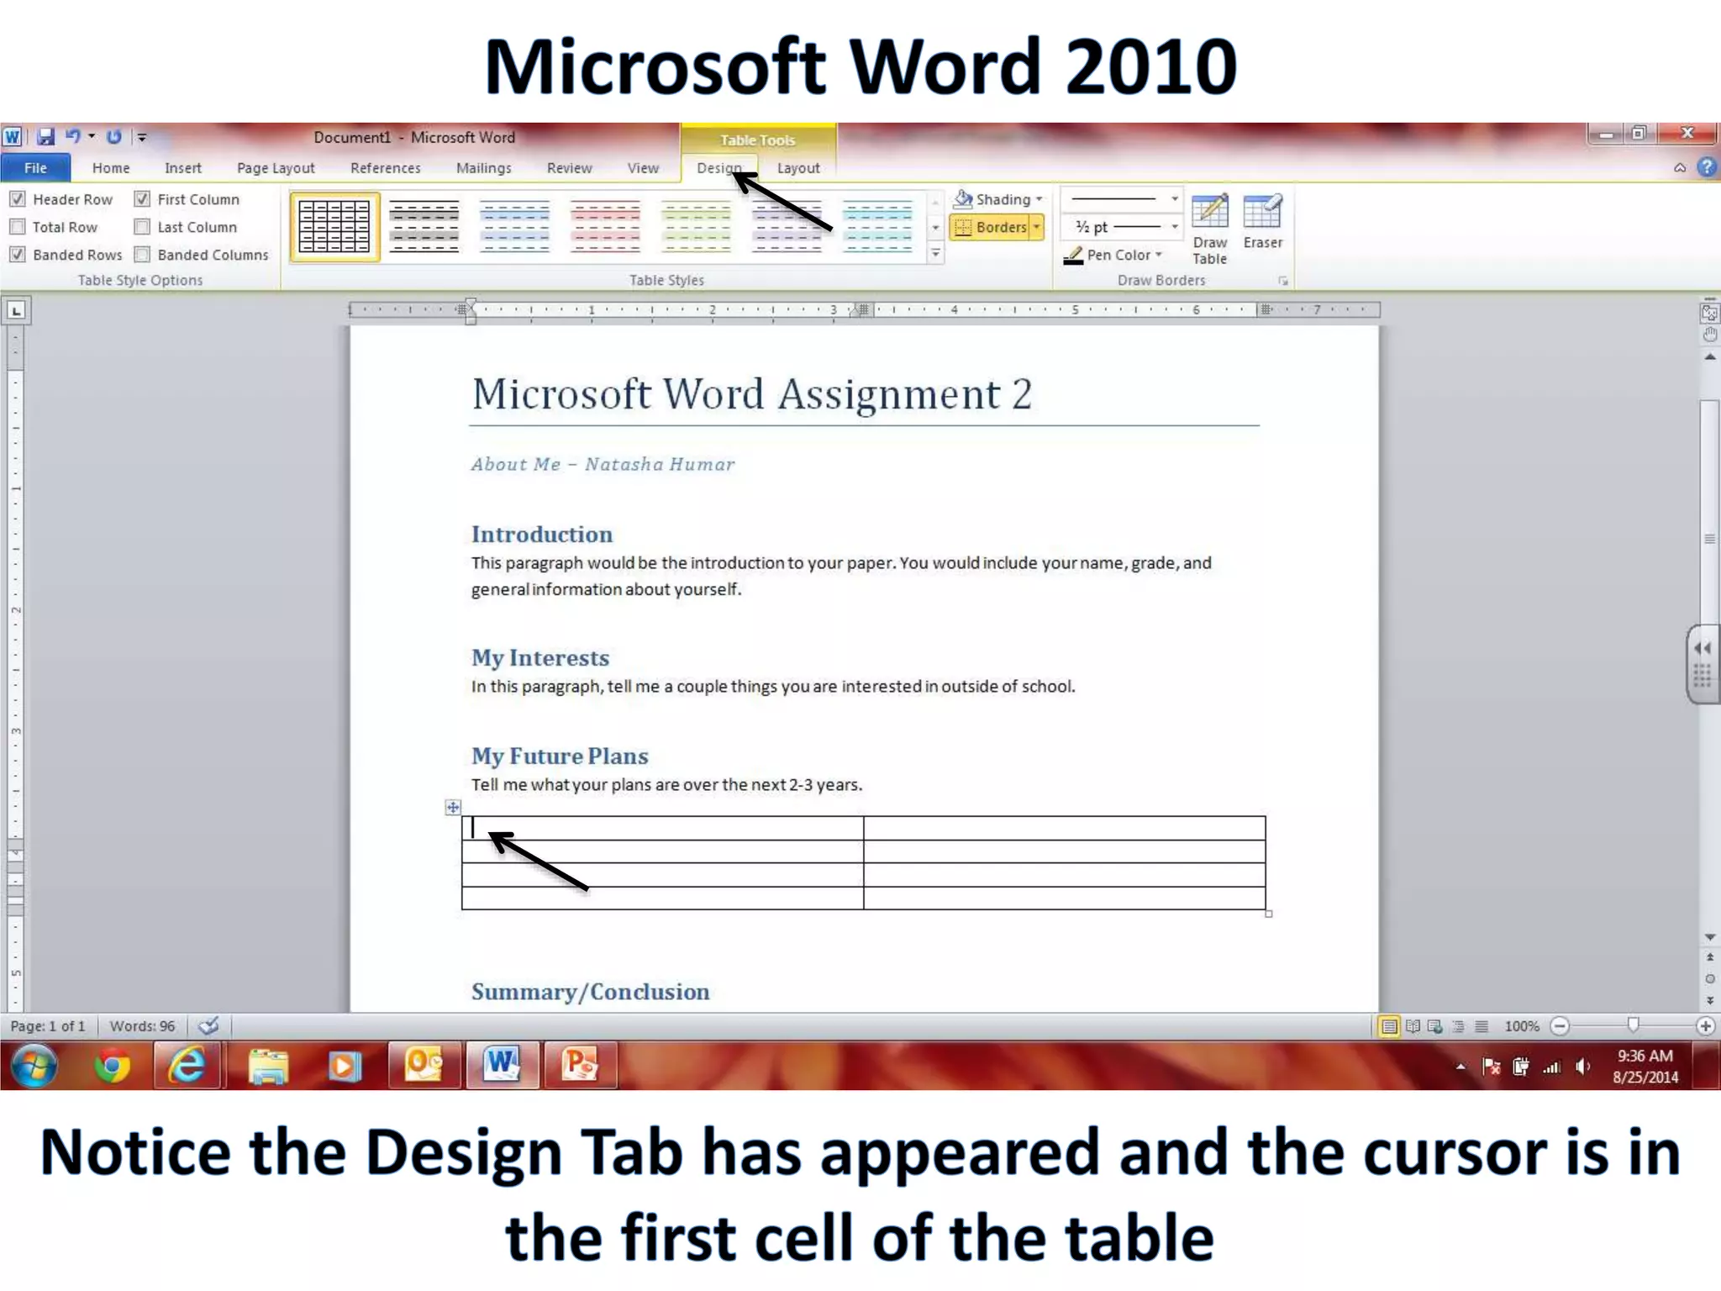Click the clock in system tray
This screenshot has width=1721, height=1291.
coord(1645,1066)
